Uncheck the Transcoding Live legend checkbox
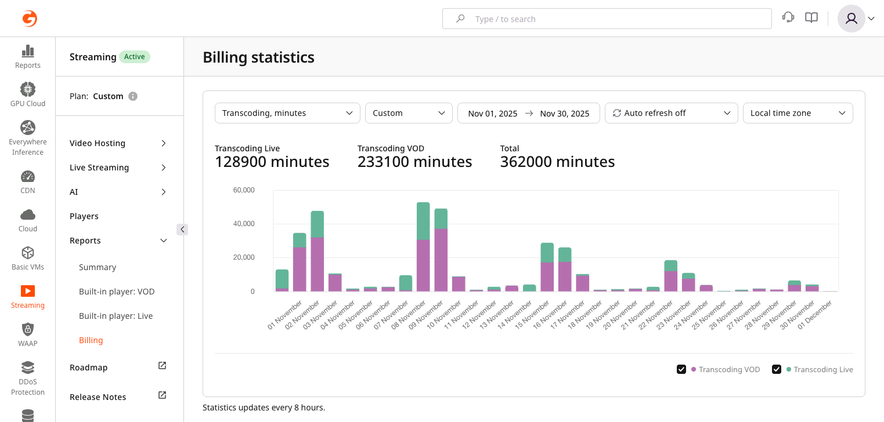Image resolution: width=884 pixels, height=422 pixels. point(777,369)
